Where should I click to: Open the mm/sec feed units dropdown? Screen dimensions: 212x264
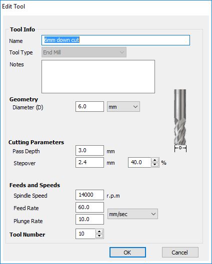coord(132,214)
